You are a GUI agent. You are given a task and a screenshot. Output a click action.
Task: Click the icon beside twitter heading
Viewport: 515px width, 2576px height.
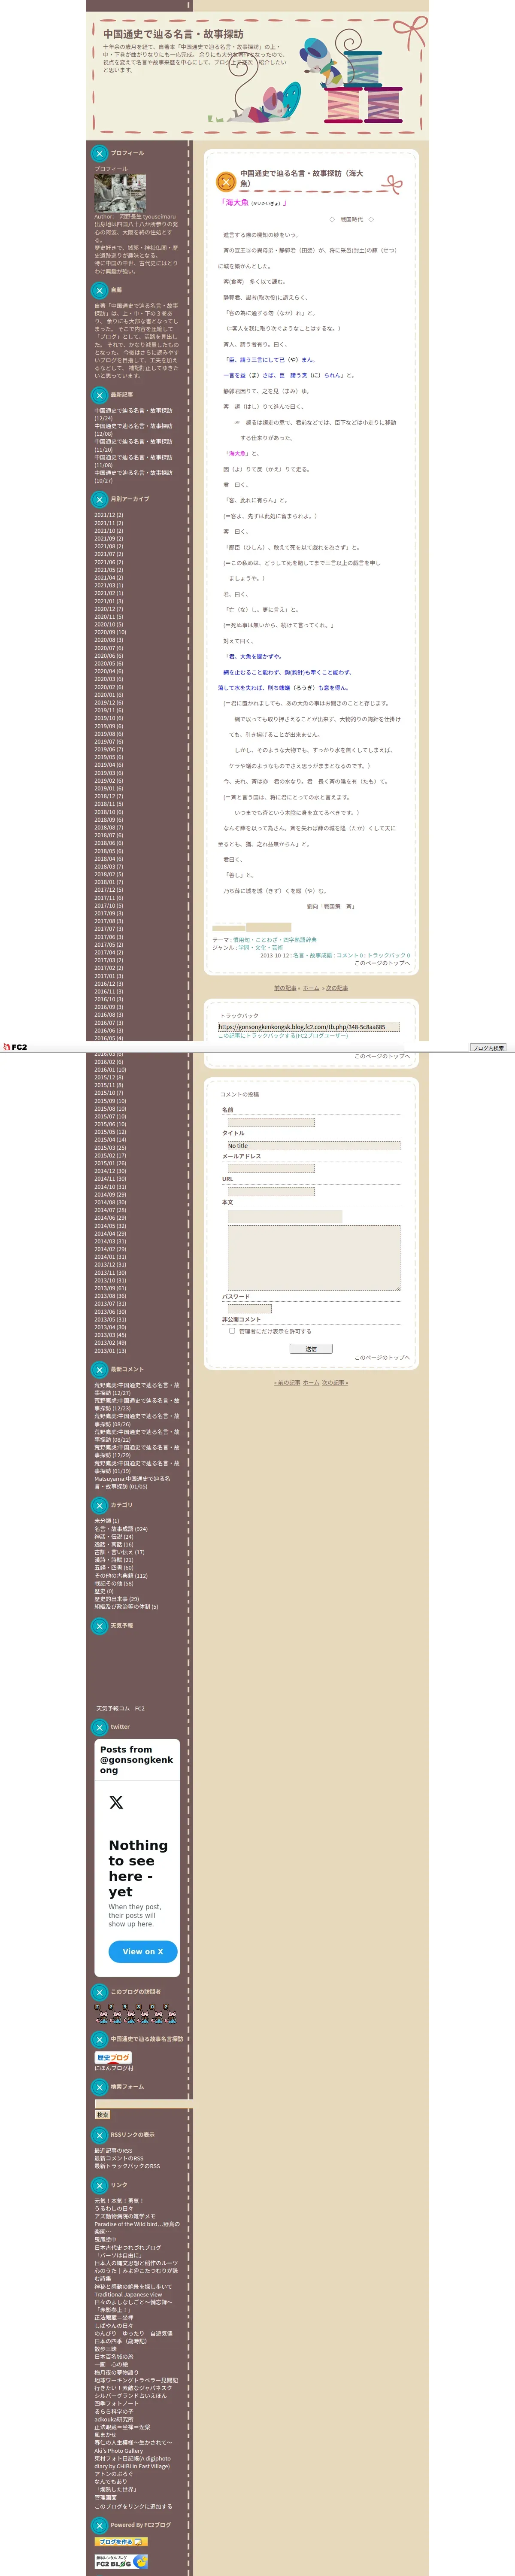point(99,1727)
